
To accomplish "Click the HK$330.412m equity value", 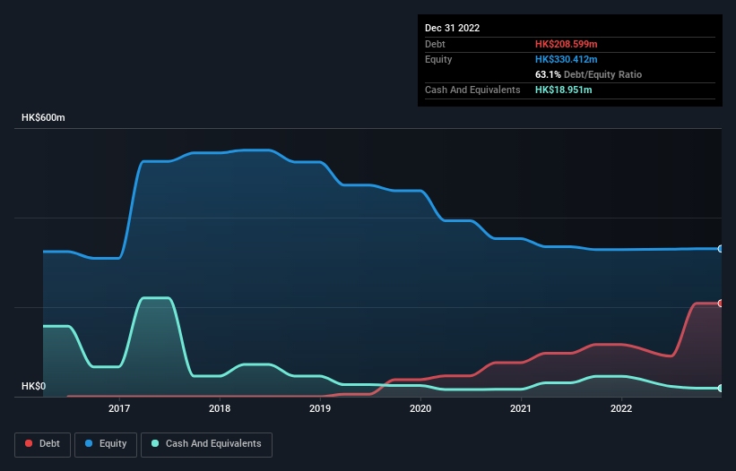I will click(566, 59).
